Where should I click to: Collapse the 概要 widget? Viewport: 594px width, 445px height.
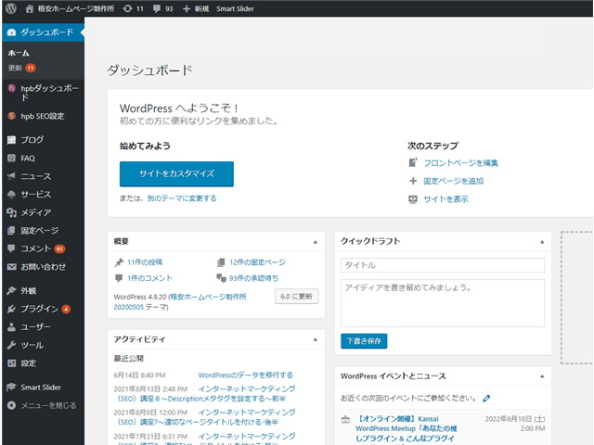coord(316,242)
